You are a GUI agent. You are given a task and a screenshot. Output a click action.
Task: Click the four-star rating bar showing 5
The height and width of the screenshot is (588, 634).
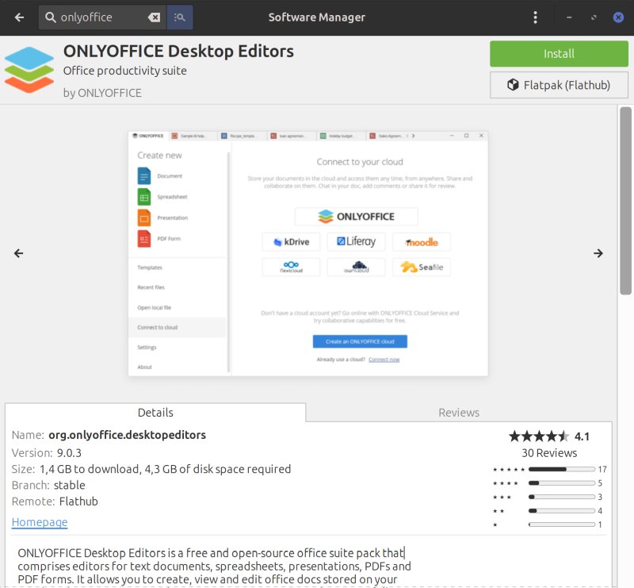[x=562, y=483]
